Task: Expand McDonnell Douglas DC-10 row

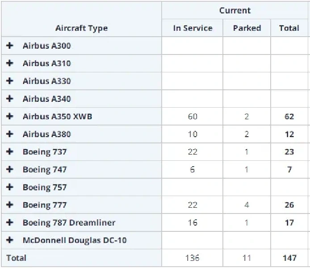Action: [x=10, y=240]
